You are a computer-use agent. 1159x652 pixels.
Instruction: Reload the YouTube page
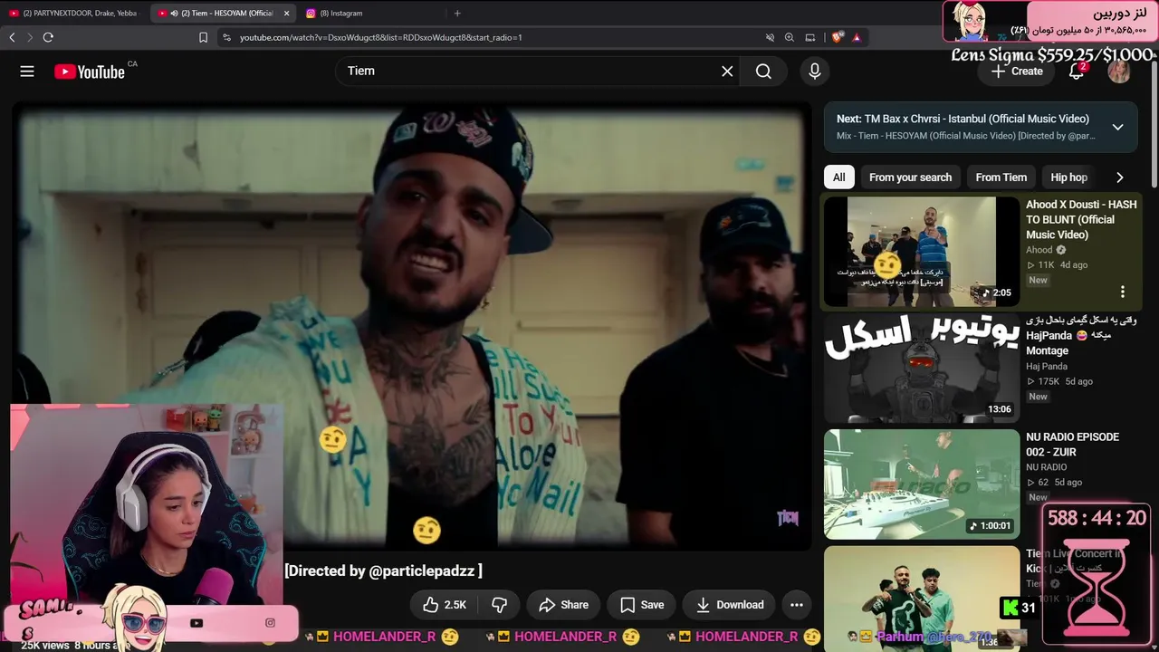click(48, 37)
